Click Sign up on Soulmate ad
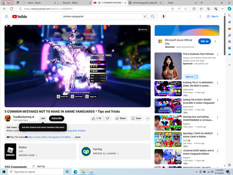Screen dimensions: 233x175 pos(191,77)
